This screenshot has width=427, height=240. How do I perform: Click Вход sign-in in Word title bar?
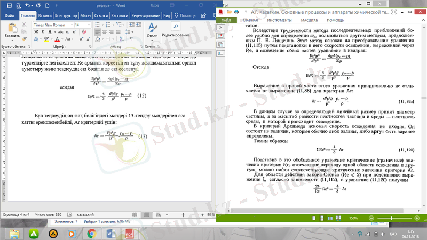coord(155,5)
